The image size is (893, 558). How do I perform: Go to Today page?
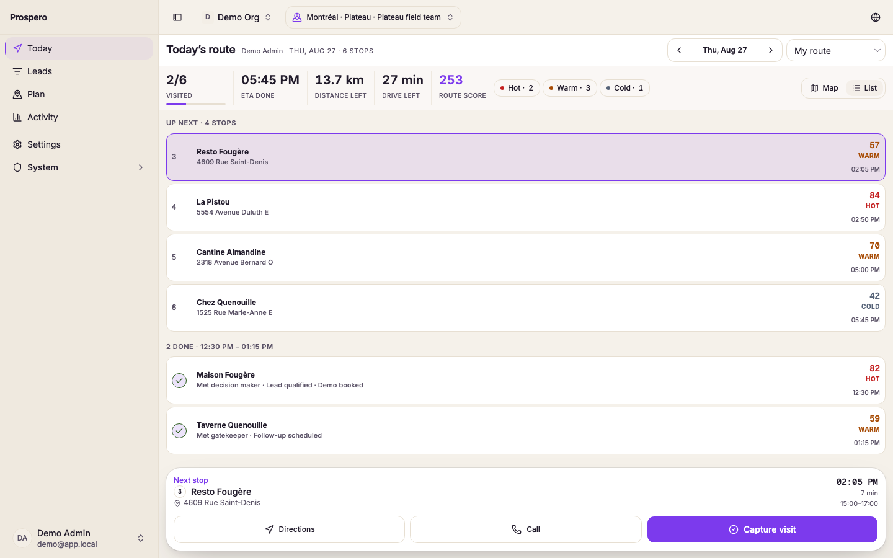click(79, 48)
